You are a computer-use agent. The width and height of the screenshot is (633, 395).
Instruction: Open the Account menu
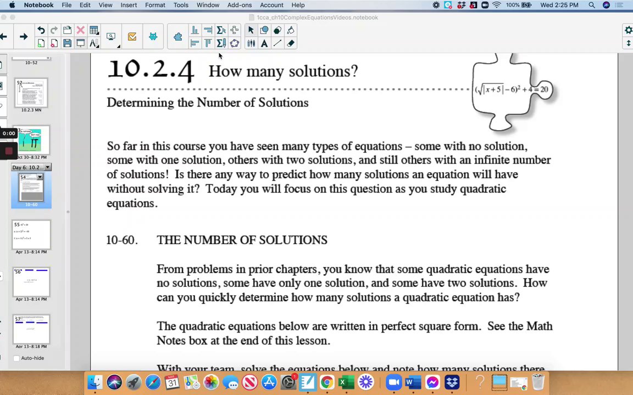[271, 5]
